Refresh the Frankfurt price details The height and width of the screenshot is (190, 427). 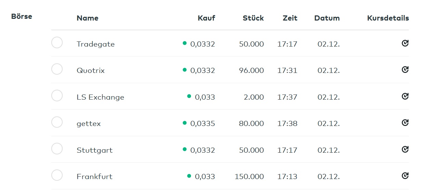click(405, 176)
